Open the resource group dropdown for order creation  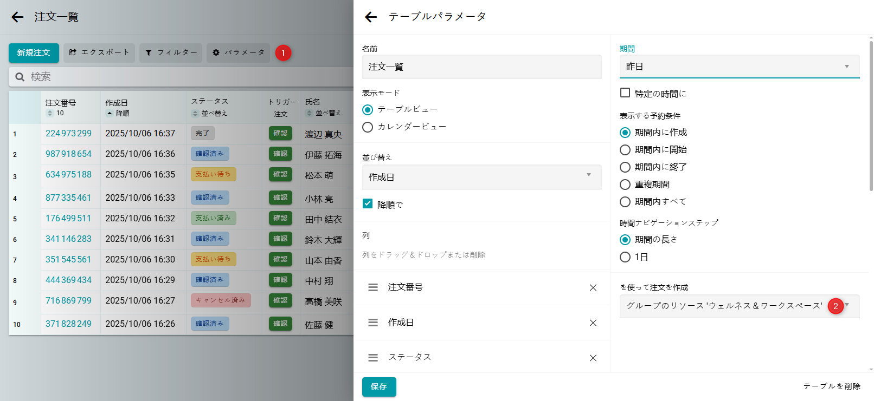(x=739, y=306)
